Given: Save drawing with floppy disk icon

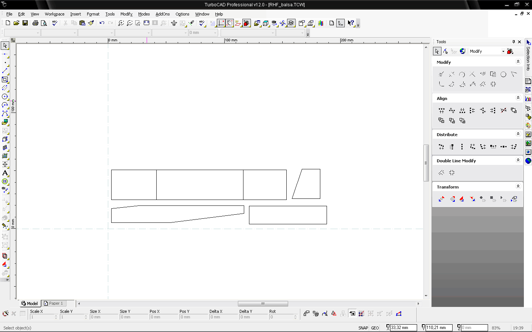Looking at the screenshot, I should (x=25, y=23).
